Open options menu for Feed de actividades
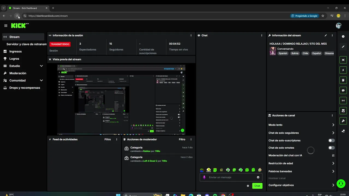Screen dimensions: 349x196 [117, 139]
